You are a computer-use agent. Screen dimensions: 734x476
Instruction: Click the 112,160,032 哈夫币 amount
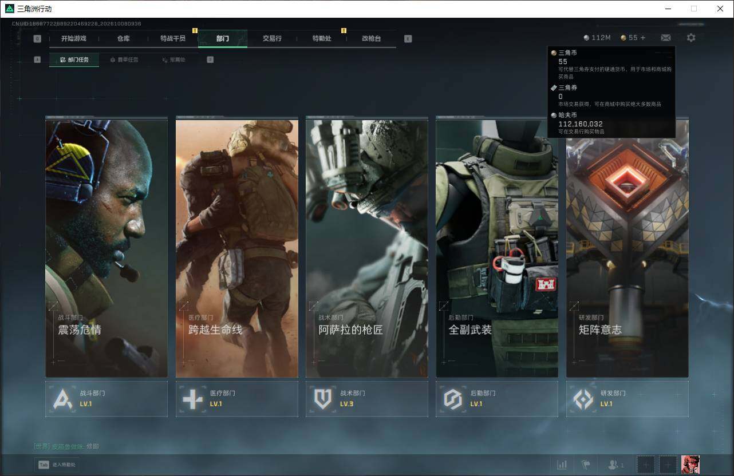pyautogui.click(x=581, y=124)
